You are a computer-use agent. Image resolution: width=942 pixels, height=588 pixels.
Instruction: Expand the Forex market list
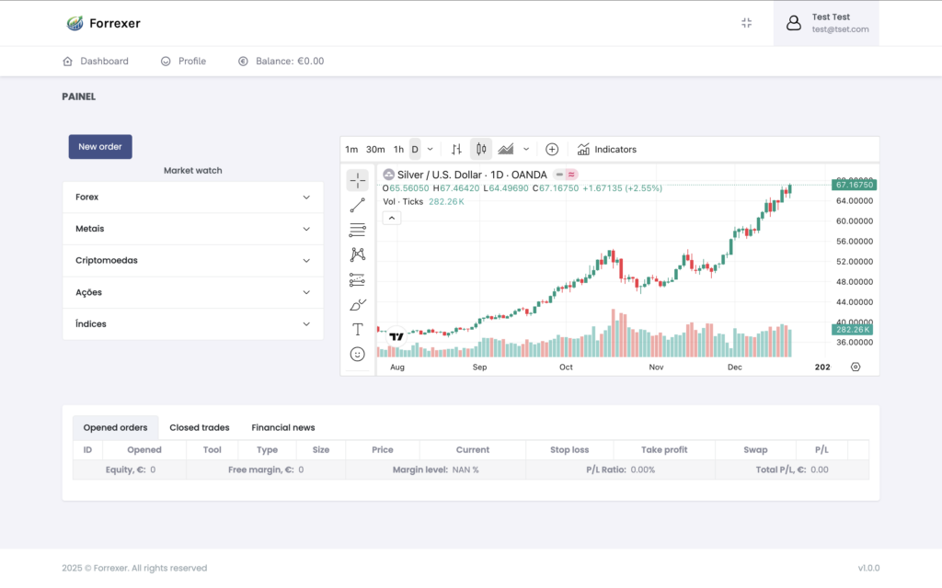click(193, 198)
